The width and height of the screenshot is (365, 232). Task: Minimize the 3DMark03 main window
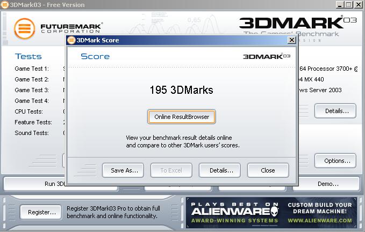[x=340, y=5]
